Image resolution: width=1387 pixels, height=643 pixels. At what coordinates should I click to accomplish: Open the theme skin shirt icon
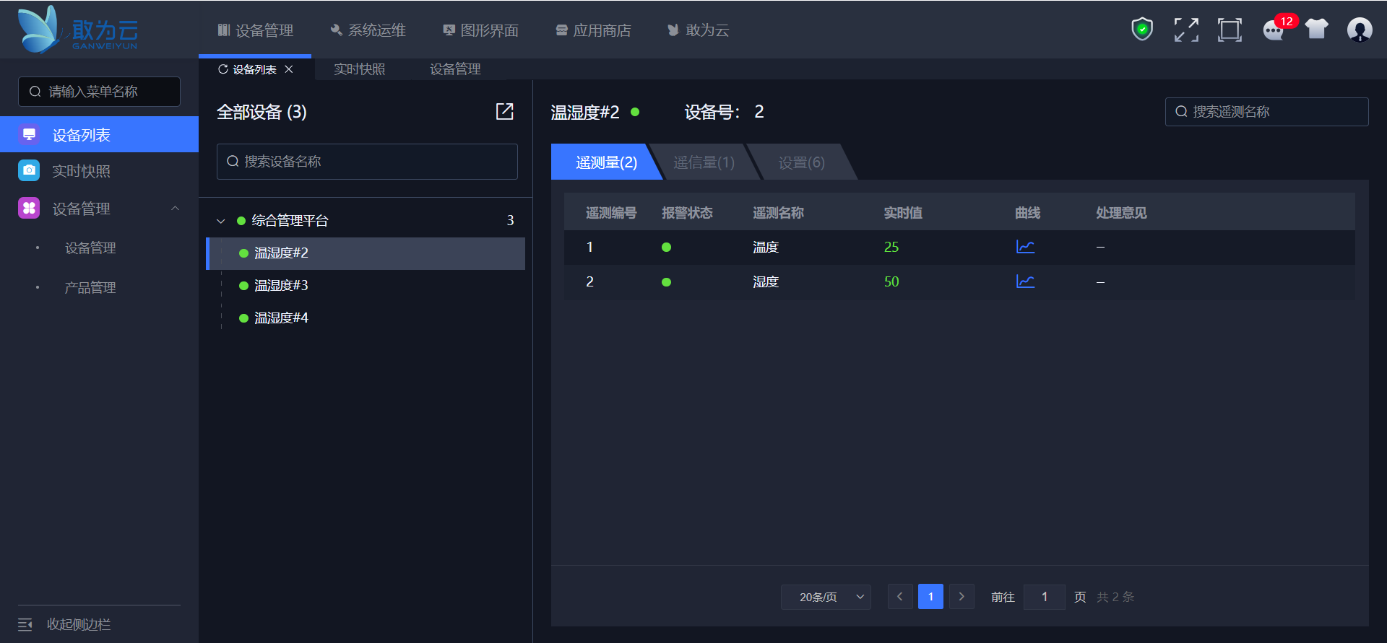click(1316, 30)
